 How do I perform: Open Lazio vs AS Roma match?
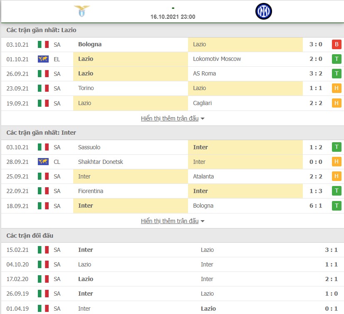pyautogui.click(x=173, y=74)
